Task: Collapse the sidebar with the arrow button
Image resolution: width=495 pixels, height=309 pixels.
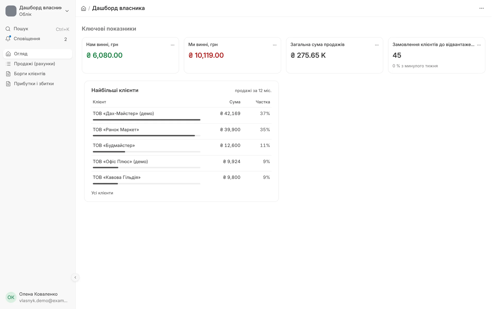Action: point(75,277)
